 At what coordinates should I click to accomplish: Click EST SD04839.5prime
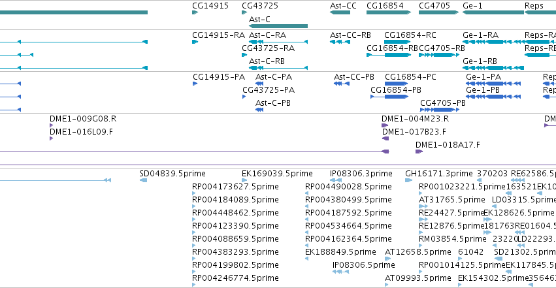click(172, 174)
